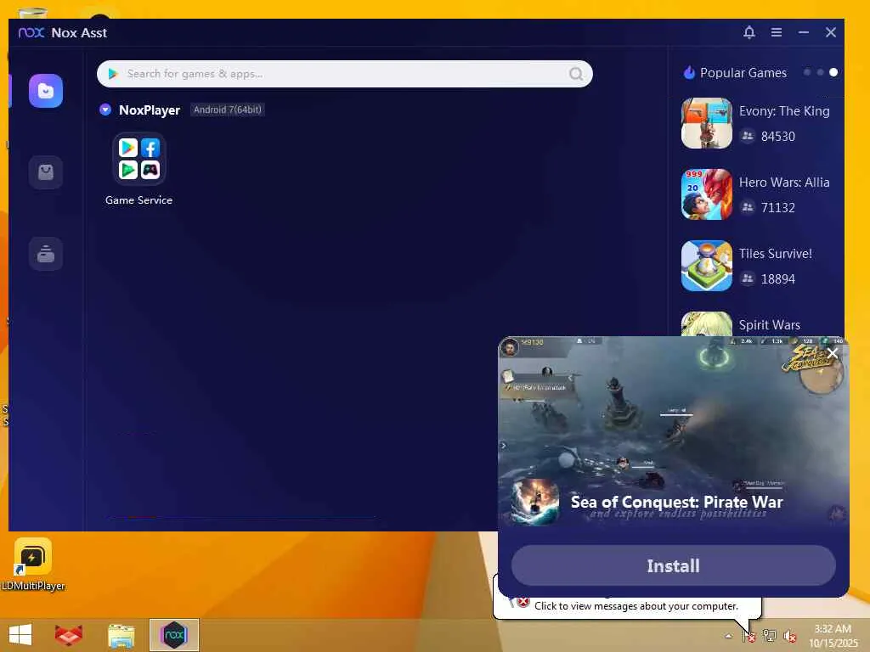This screenshot has width=870, height=652.
Task: Open the network tray icon
Action: click(x=769, y=636)
